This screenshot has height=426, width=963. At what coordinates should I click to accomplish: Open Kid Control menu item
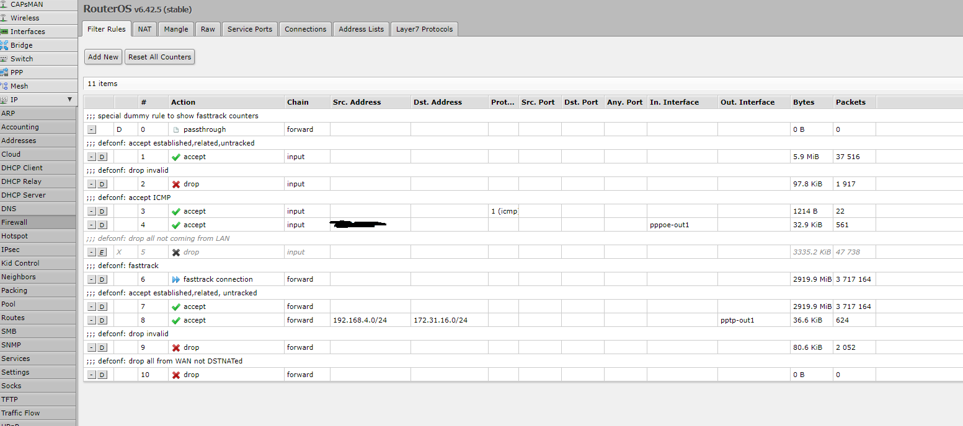point(38,263)
